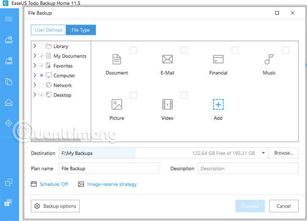307x221 pixels.
Task: Click the EaseUS app logo in title bar
Action: pyautogui.click(x=5, y=3)
